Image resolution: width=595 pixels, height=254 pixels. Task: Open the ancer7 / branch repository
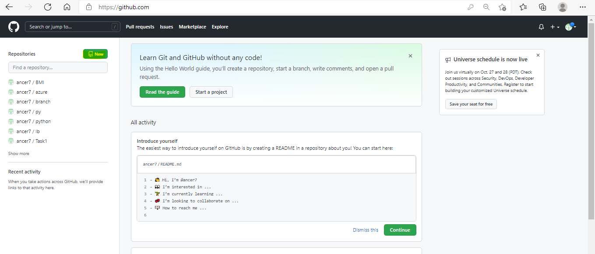[x=33, y=102]
